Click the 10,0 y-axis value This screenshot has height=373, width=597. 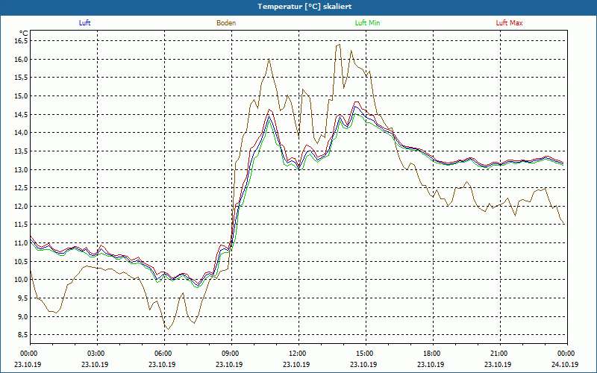pyautogui.click(x=22, y=280)
